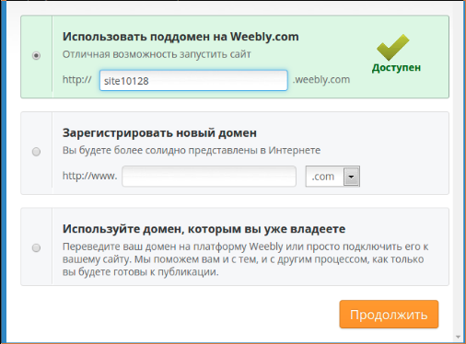The width and height of the screenshot is (466, 344).
Task: Select the already-owned domain radio button
Action: [36, 247]
